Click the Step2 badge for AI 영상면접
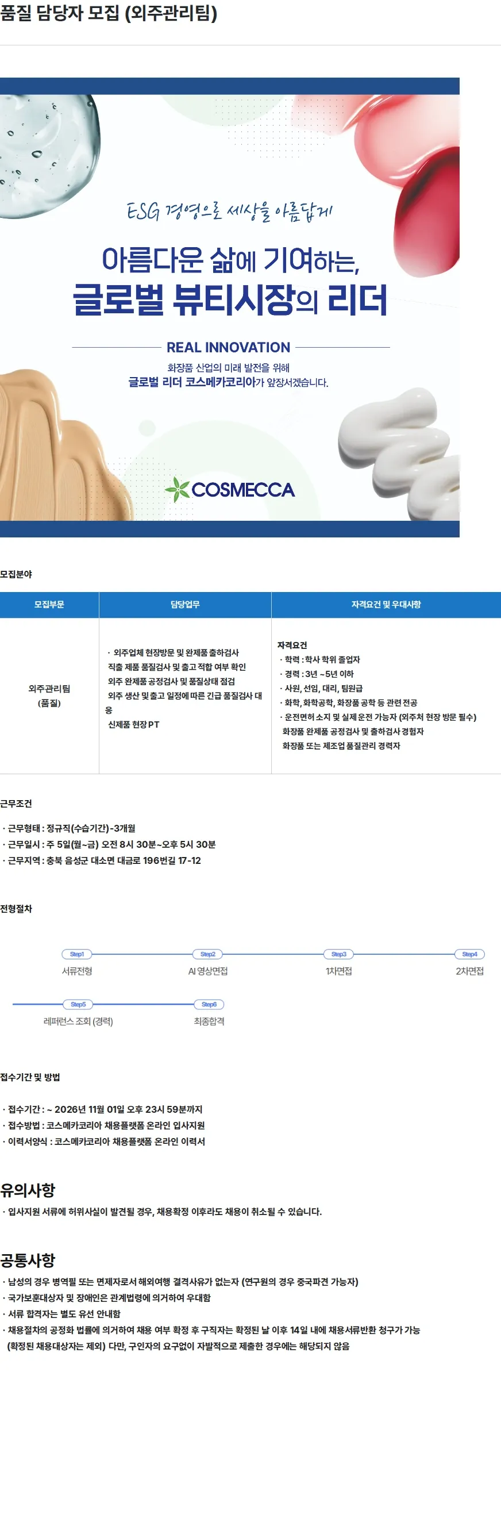This screenshot has height=1518, width=501. coord(208,954)
